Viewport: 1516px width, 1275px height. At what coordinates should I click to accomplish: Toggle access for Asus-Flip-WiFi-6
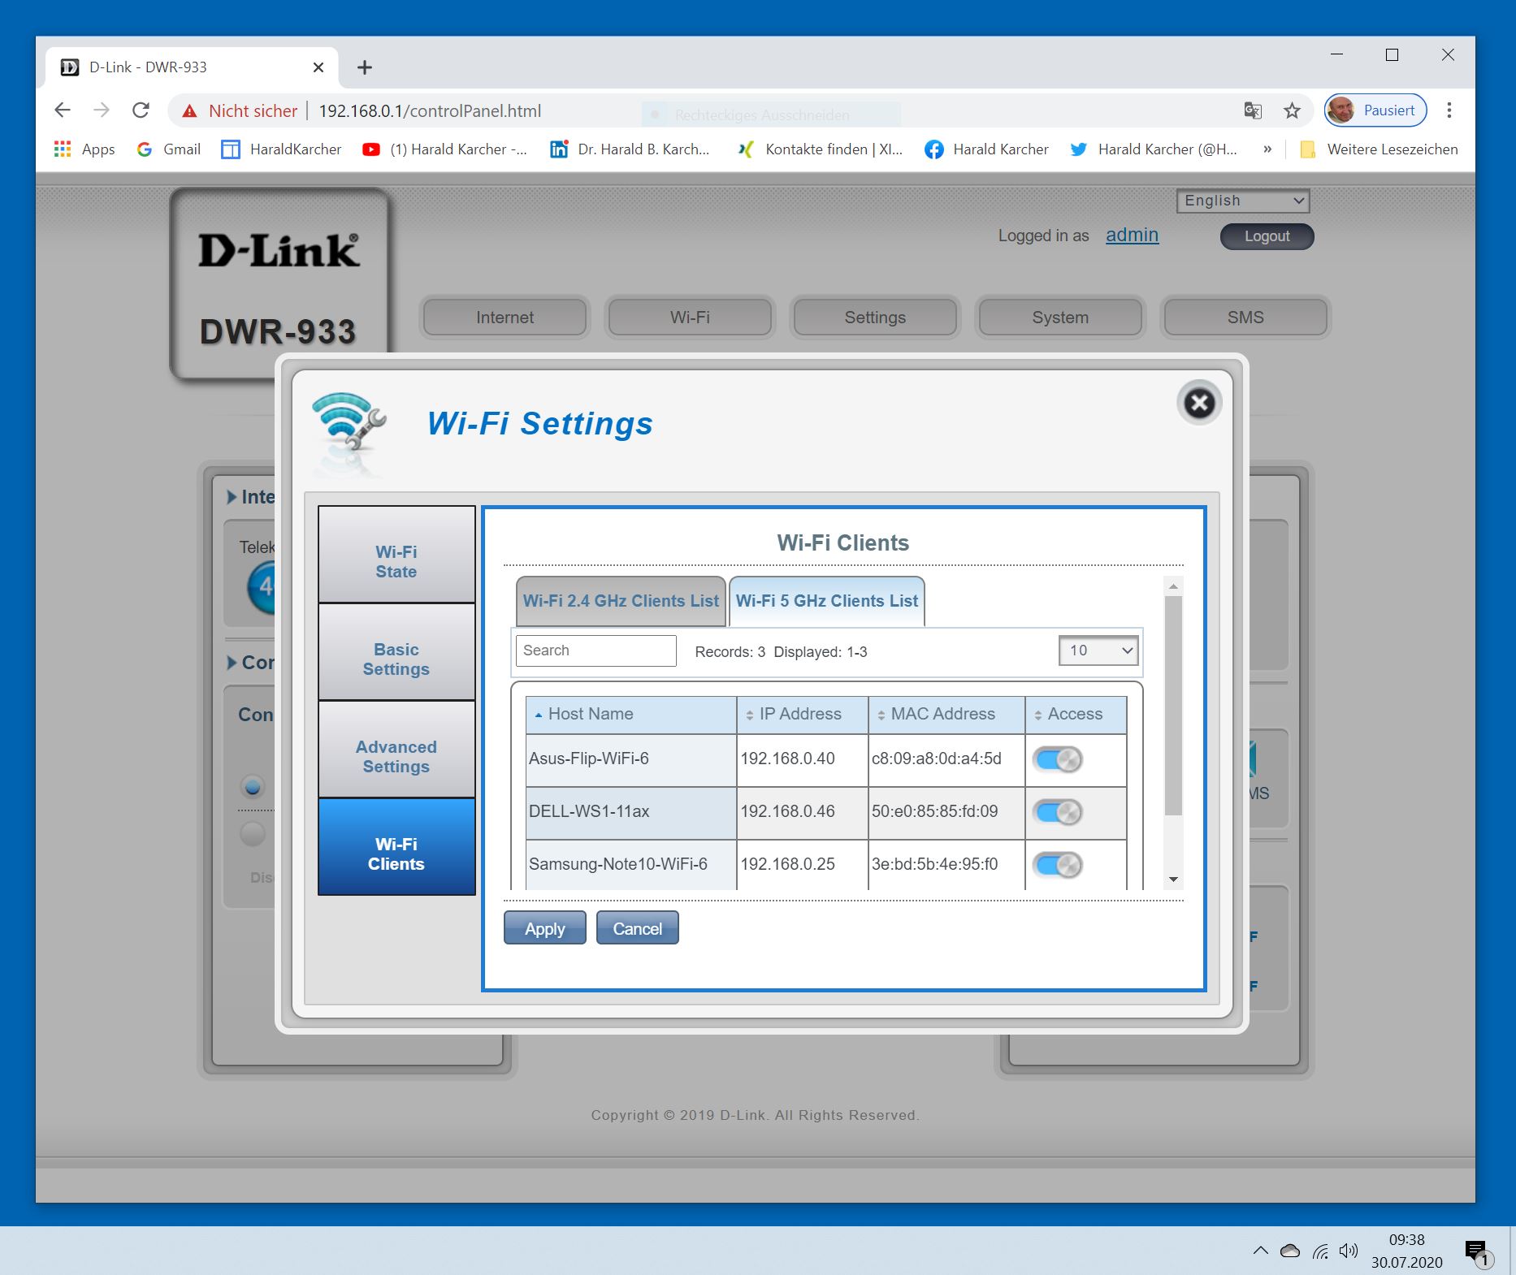pos(1057,760)
